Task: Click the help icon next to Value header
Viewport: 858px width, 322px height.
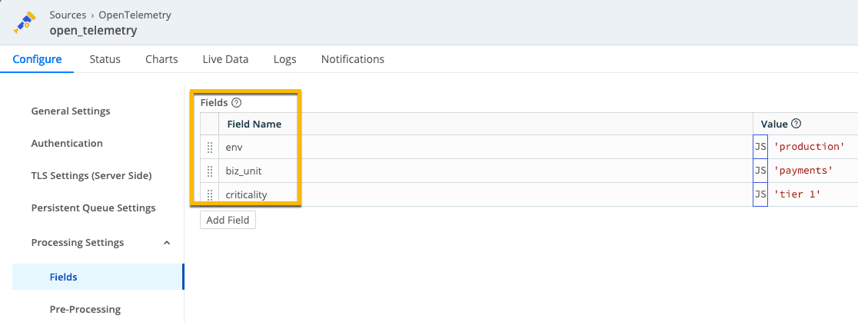Action: [x=796, y=124]
